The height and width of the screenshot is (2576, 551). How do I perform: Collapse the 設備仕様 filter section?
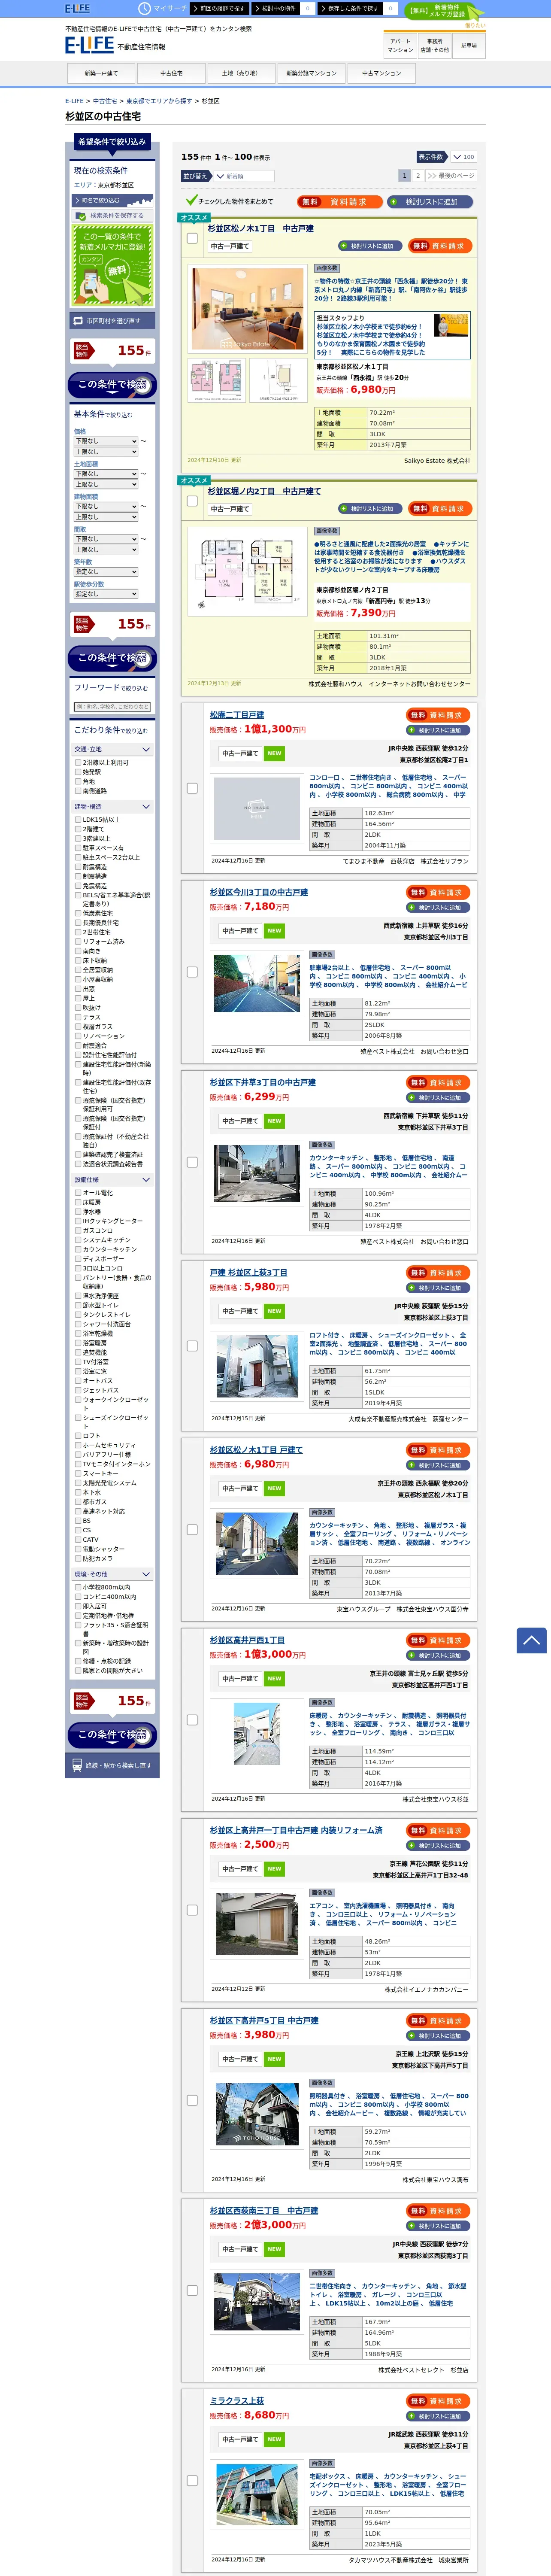112,1180
